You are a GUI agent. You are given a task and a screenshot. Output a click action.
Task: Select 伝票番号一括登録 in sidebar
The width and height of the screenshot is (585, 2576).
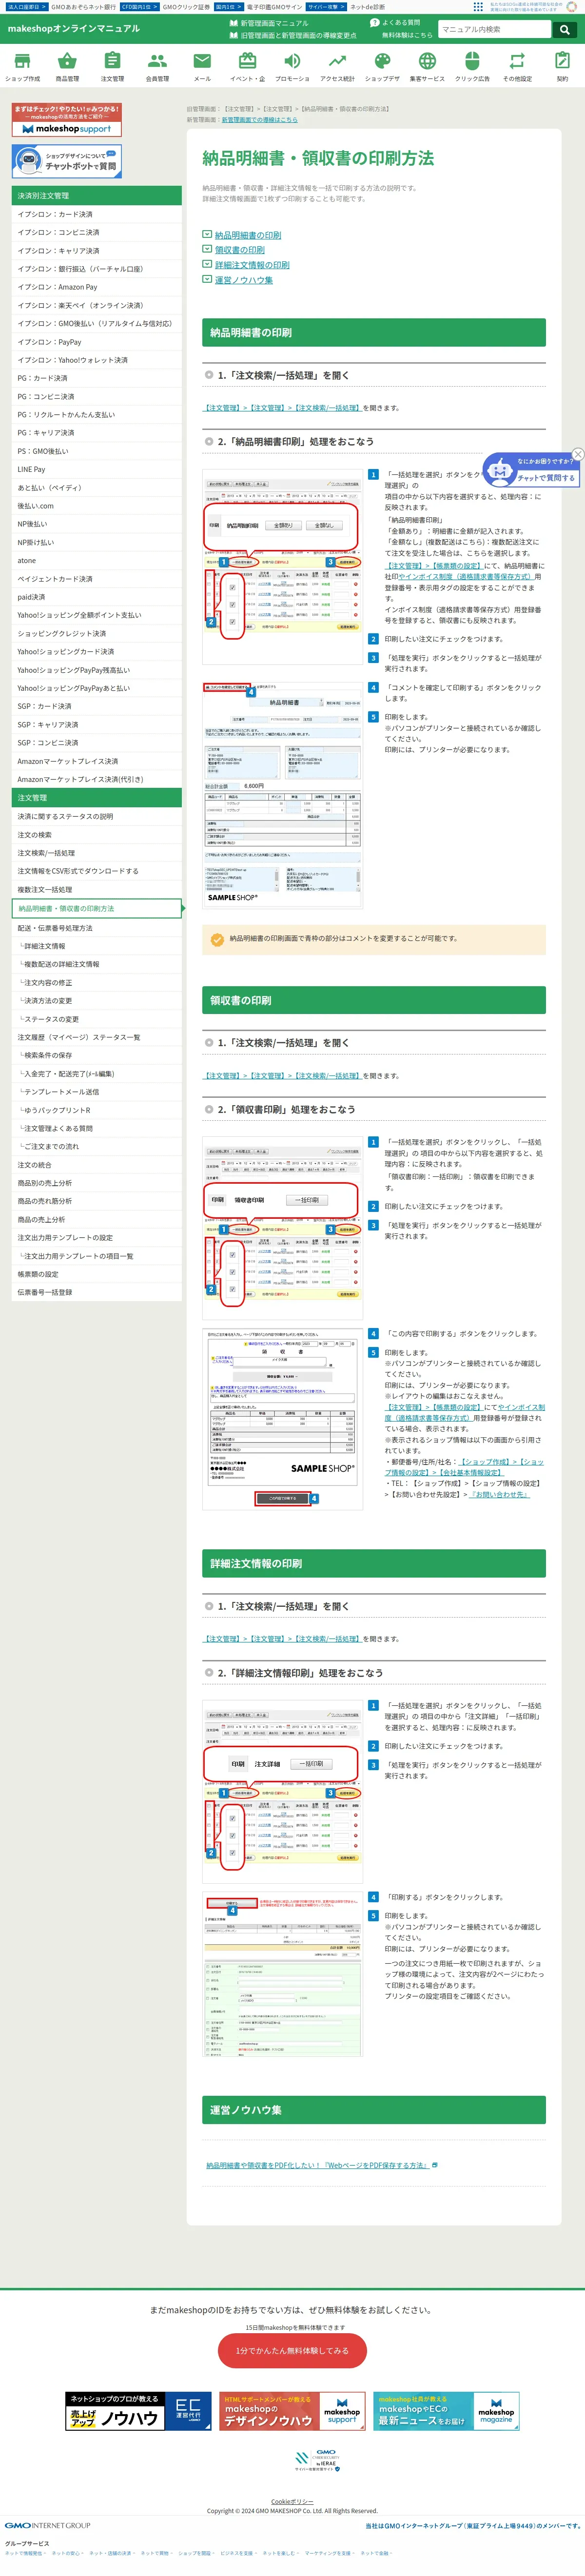pyautogui.click(x=97, y=1292)
